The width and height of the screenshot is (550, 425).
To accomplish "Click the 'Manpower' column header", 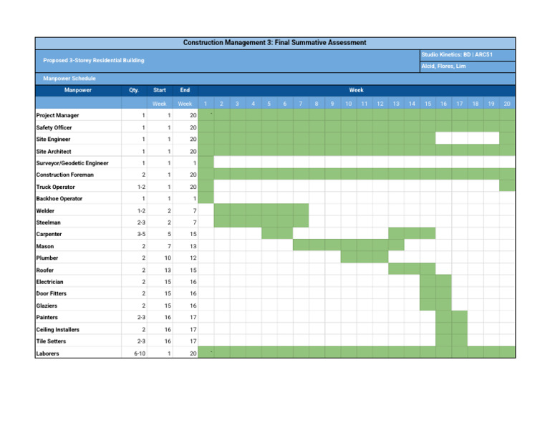I will (x=78, y=90).
